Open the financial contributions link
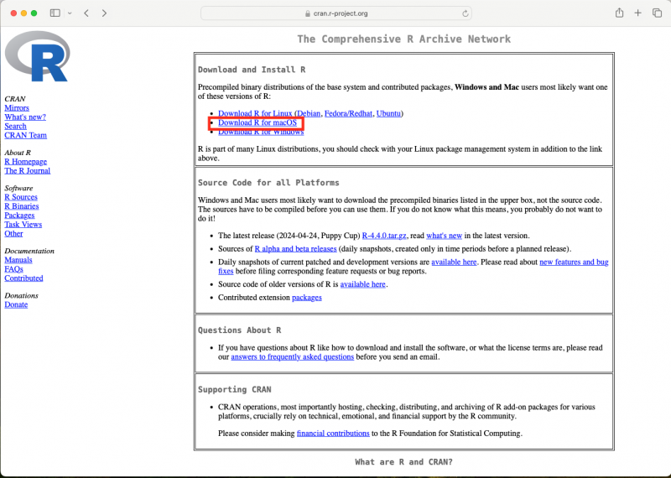The height and width of the screenshot is (478, 671). pyautogui.click(x=333, y=434)
